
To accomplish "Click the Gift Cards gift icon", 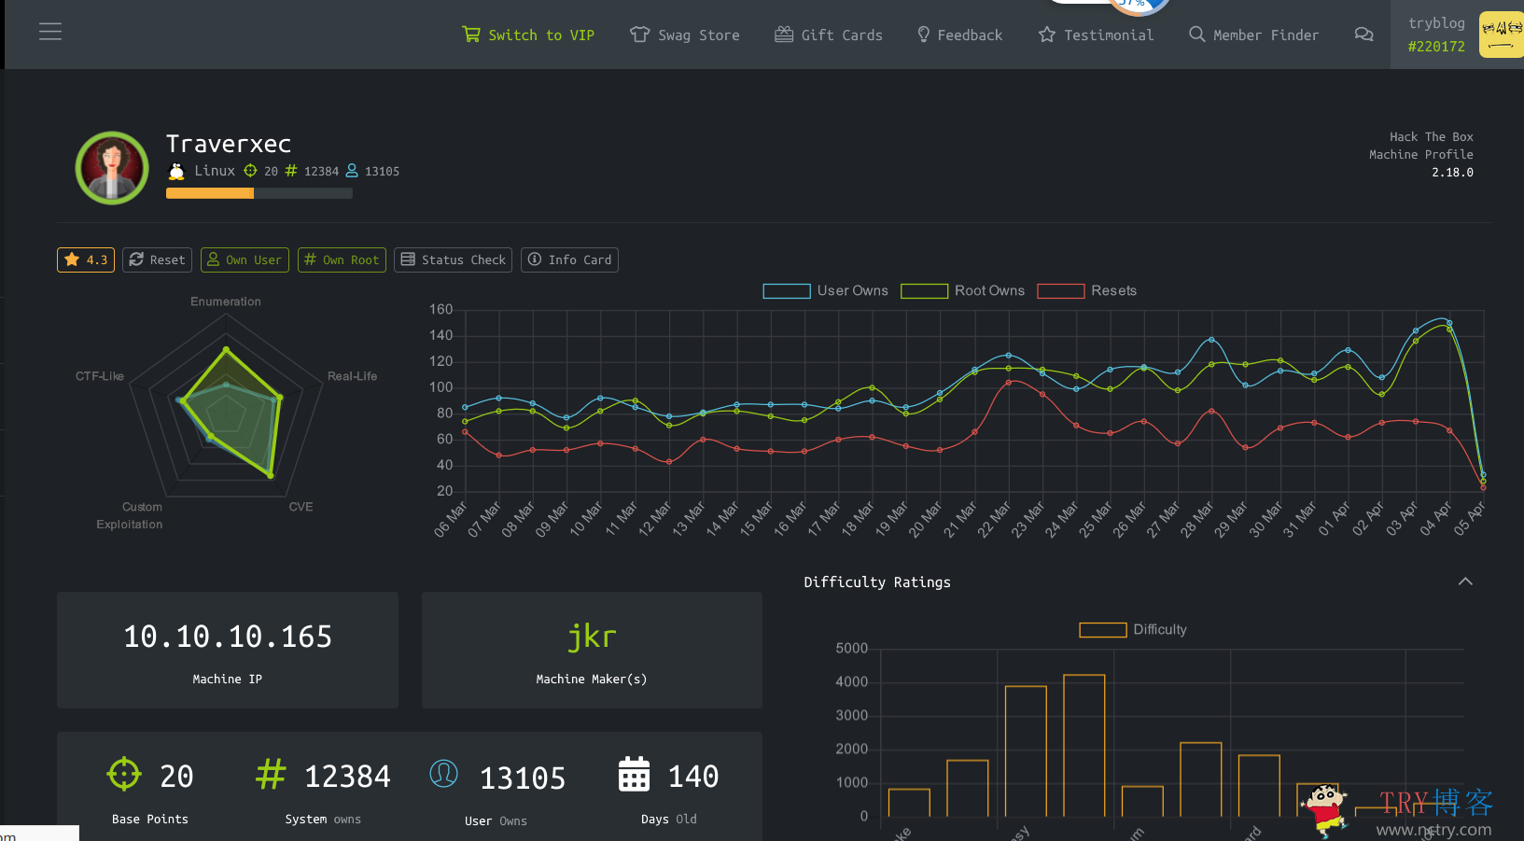I will [784, 35].
